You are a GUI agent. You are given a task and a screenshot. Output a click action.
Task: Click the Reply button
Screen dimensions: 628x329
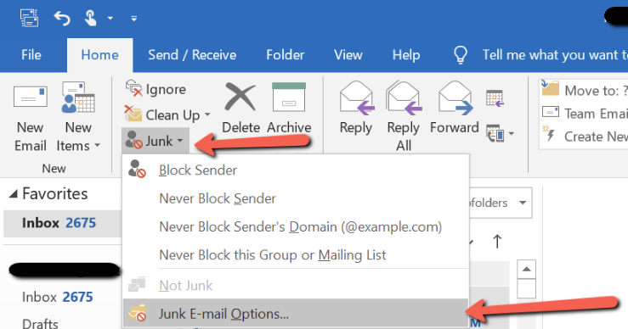(356, 109)
